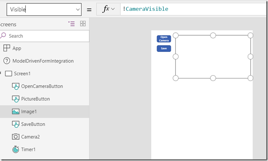Screen dimensions: 268x161
Task: Click right-middle resize handle of image
Action: 251,56
